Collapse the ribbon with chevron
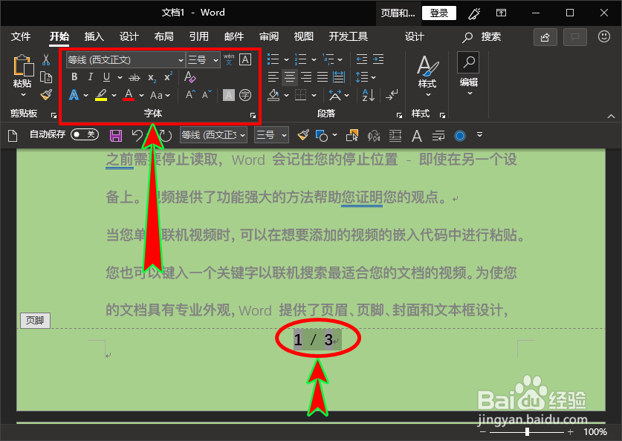Viewport: 622px width, 441px height. click(x=612, y=116)
